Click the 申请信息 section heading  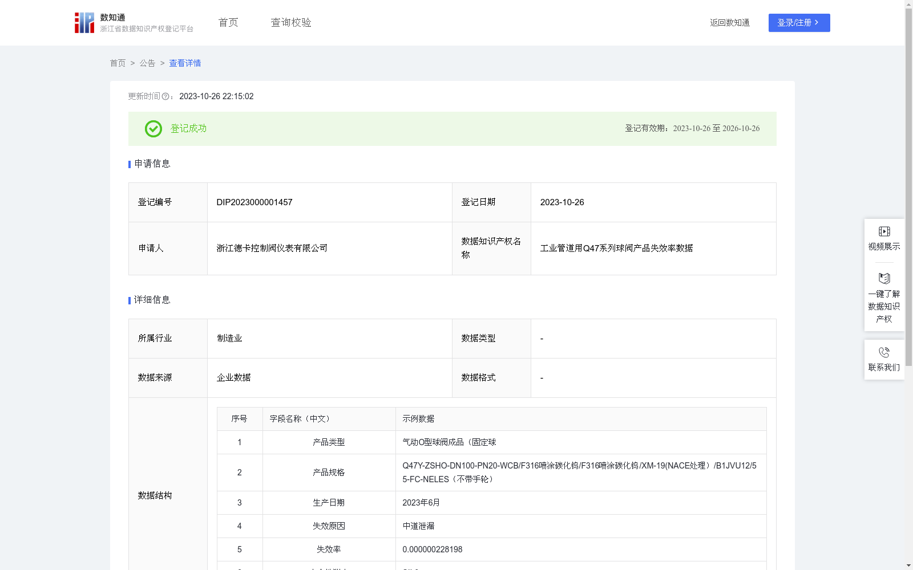tap(152, 164)
